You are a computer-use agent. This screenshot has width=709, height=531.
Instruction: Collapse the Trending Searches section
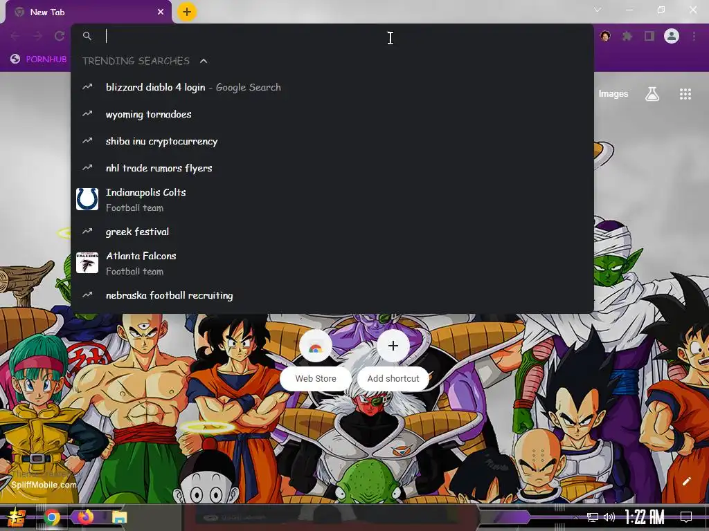click(204, 61)
